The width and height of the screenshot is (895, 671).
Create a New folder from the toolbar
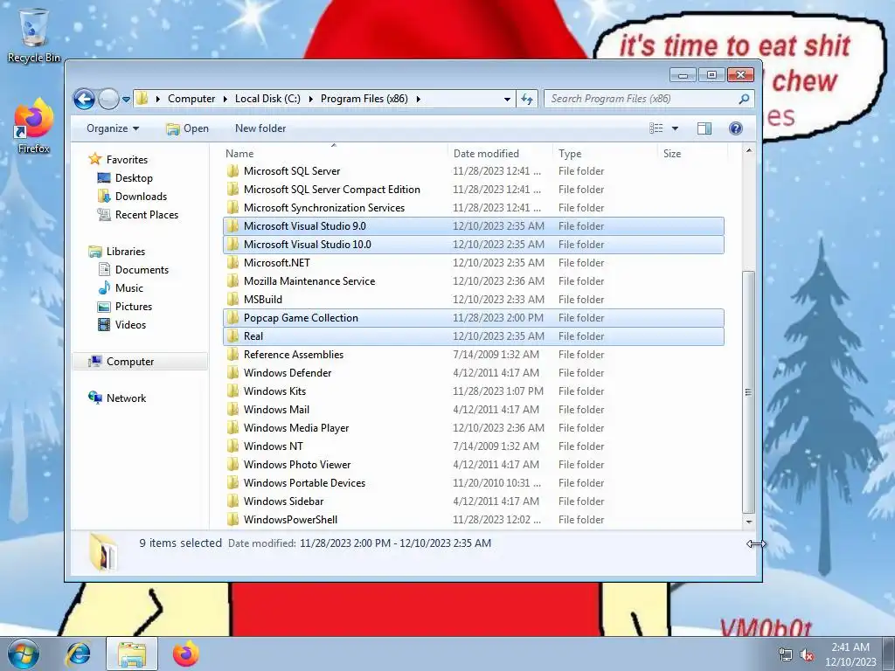(260, 128)
